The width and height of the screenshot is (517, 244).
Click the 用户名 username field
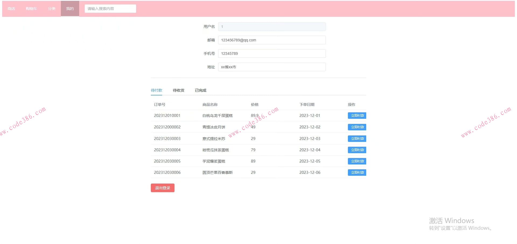[272, 26]
